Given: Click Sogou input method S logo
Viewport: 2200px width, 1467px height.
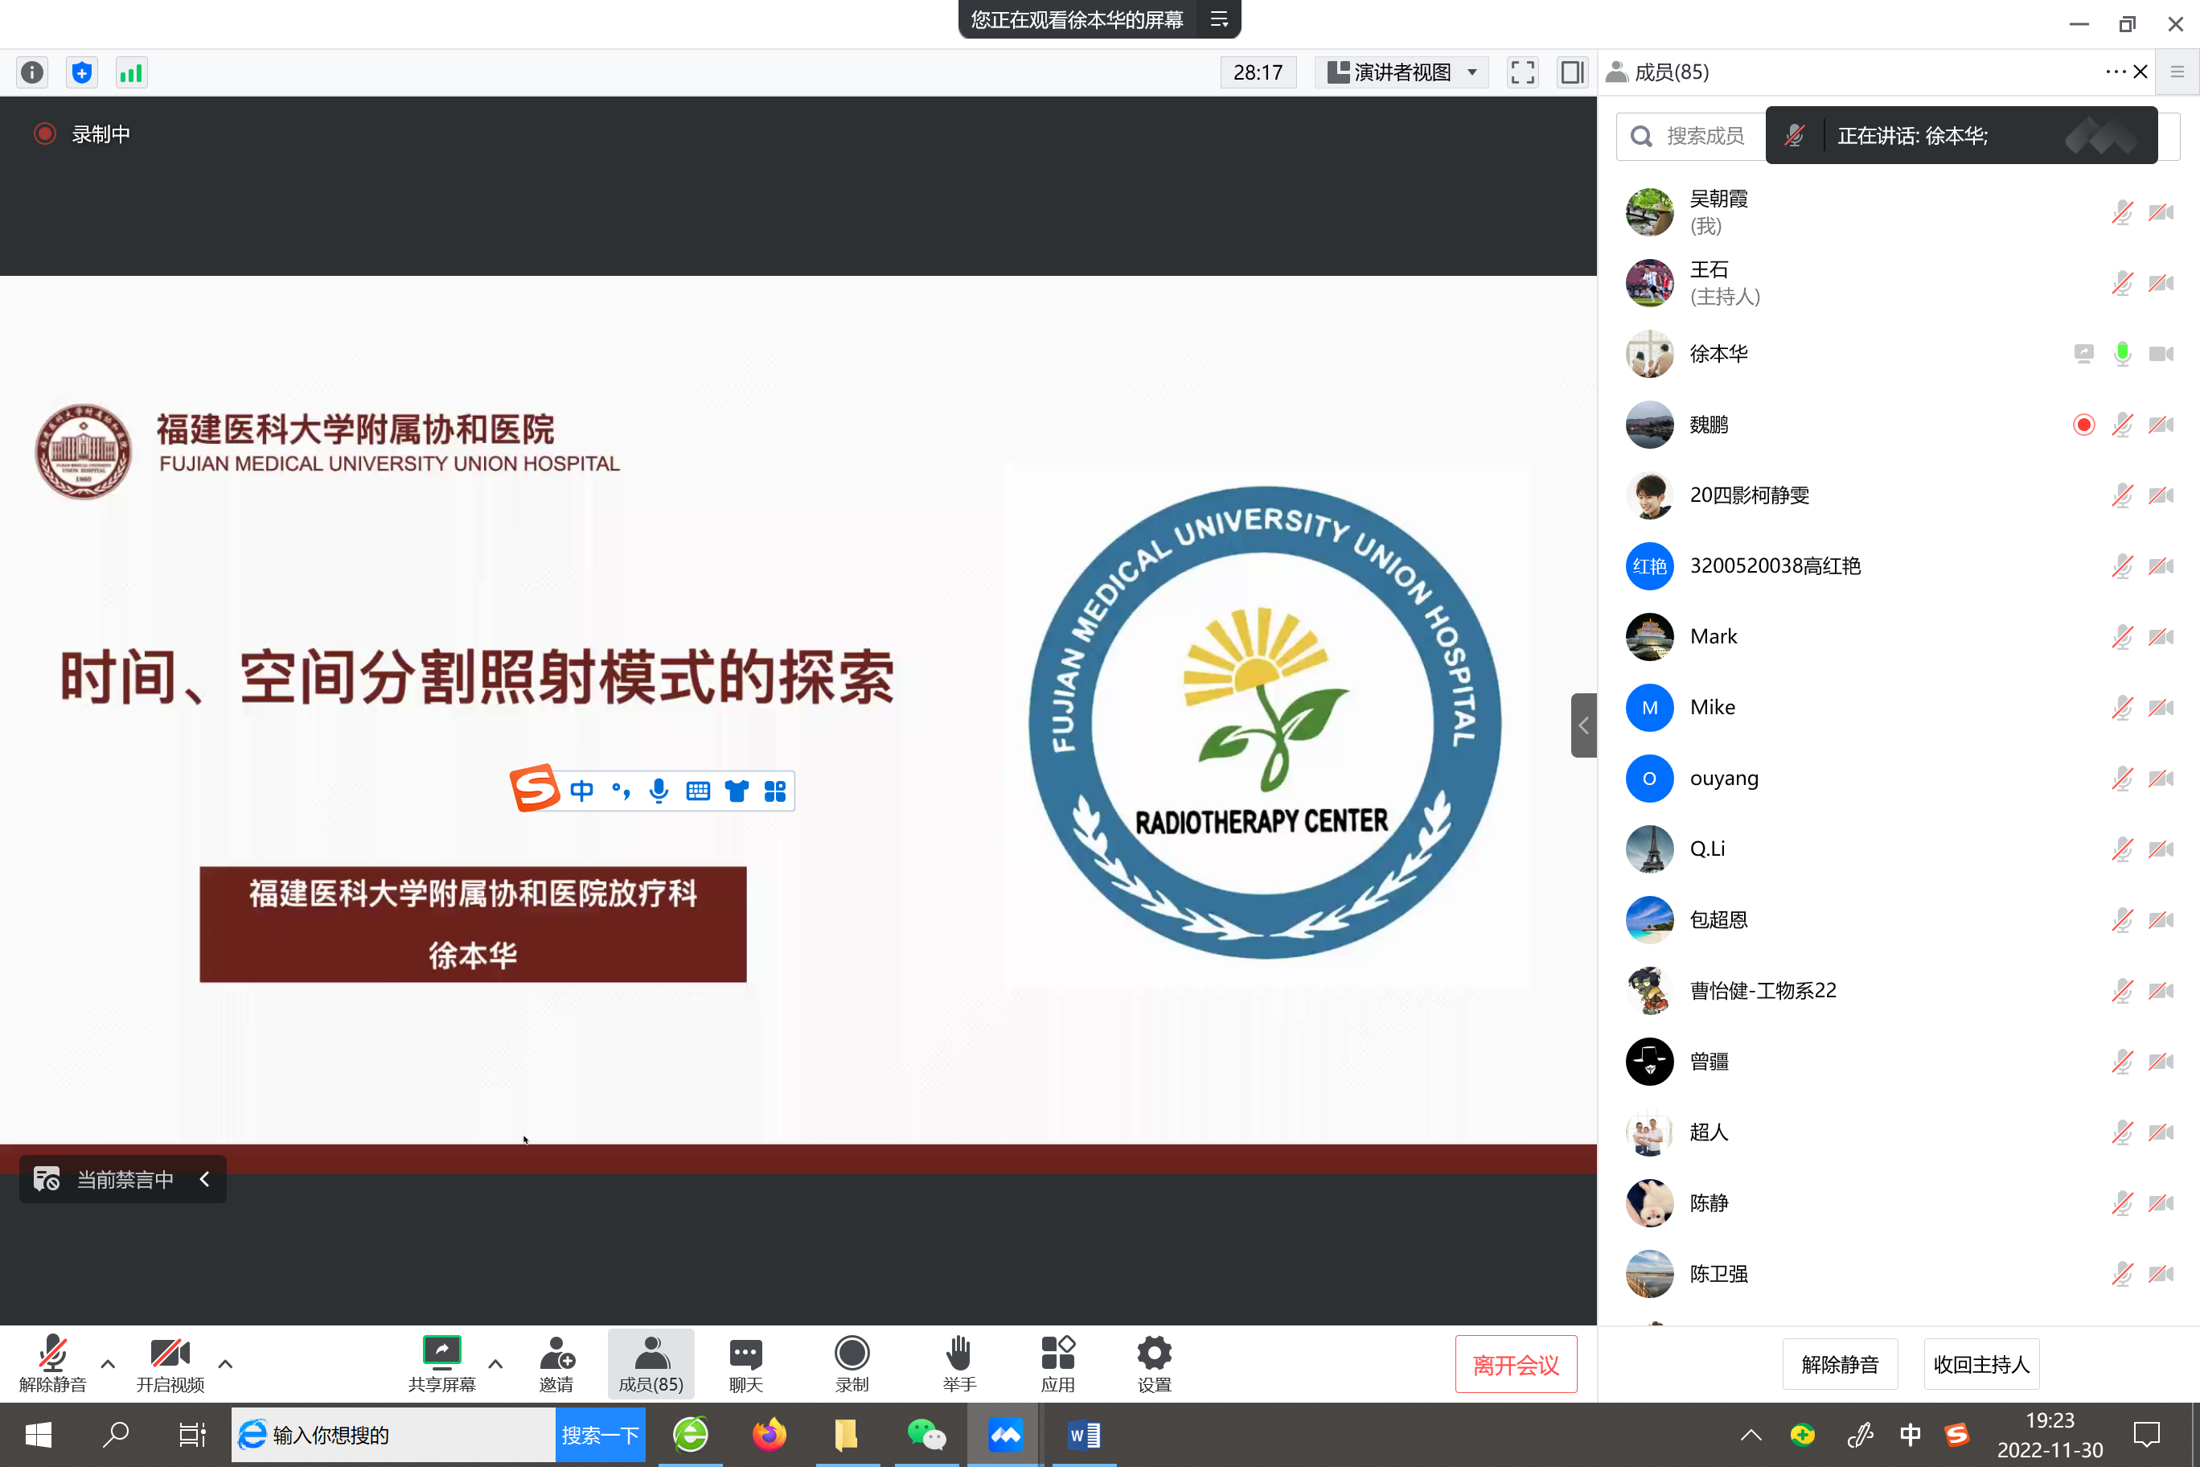Looking at the screenshot, I should [x=534, y=789].
